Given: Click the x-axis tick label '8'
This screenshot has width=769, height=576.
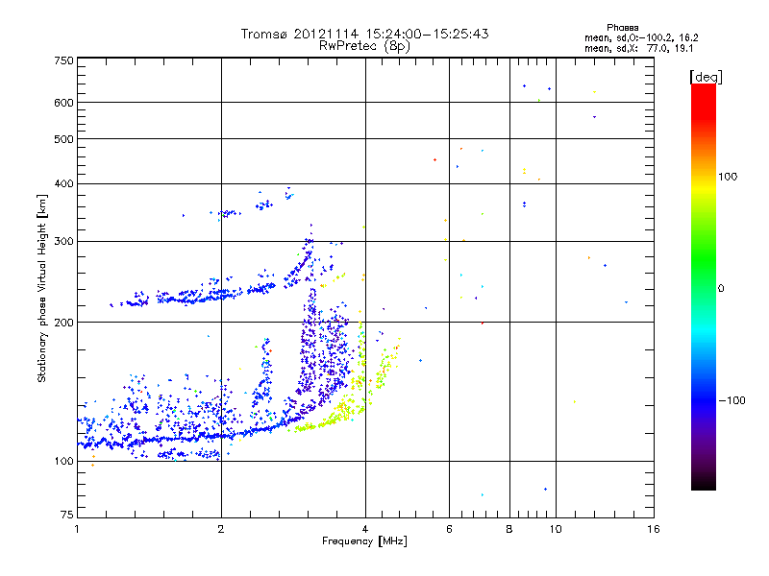Looking at the screenshot, I should [509, 529].
